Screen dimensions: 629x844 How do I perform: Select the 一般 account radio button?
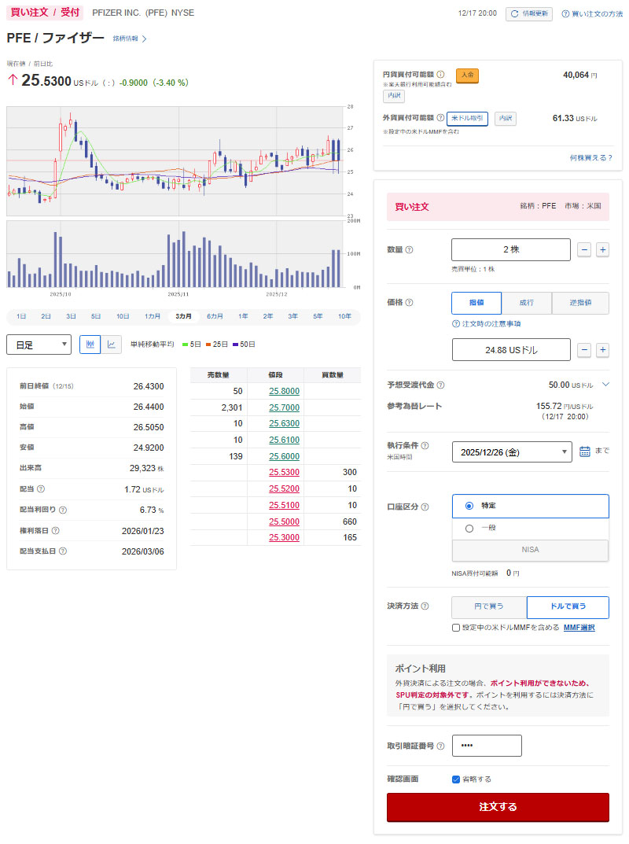469,529
